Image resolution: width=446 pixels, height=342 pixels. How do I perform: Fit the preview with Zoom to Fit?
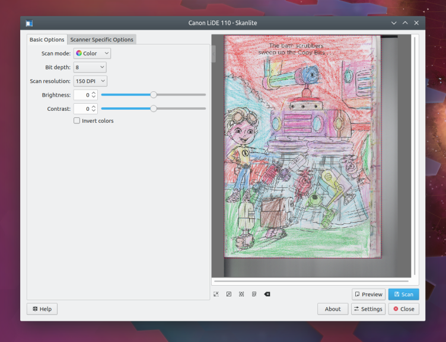click(x=254, y=294)
